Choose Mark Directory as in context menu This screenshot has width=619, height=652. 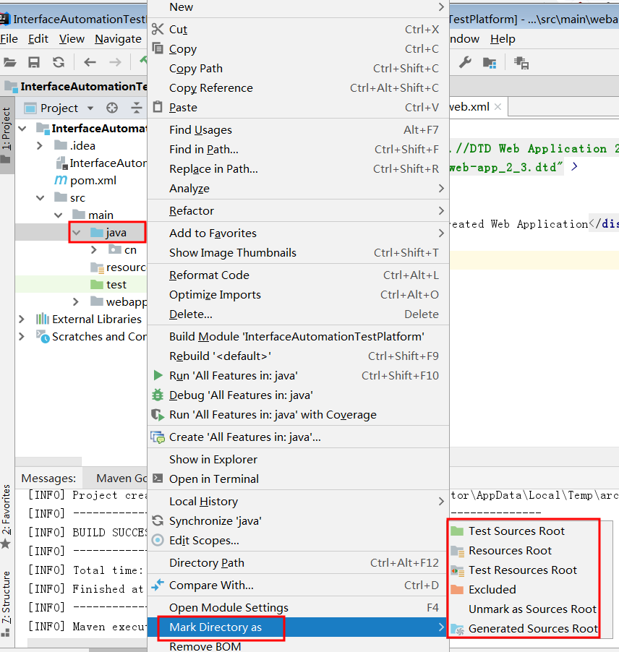[x=298, y=627]
